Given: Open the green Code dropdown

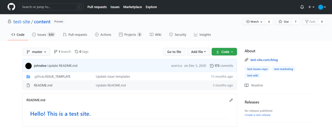Looking at the screenshot, I should click(x=224, y=52).
